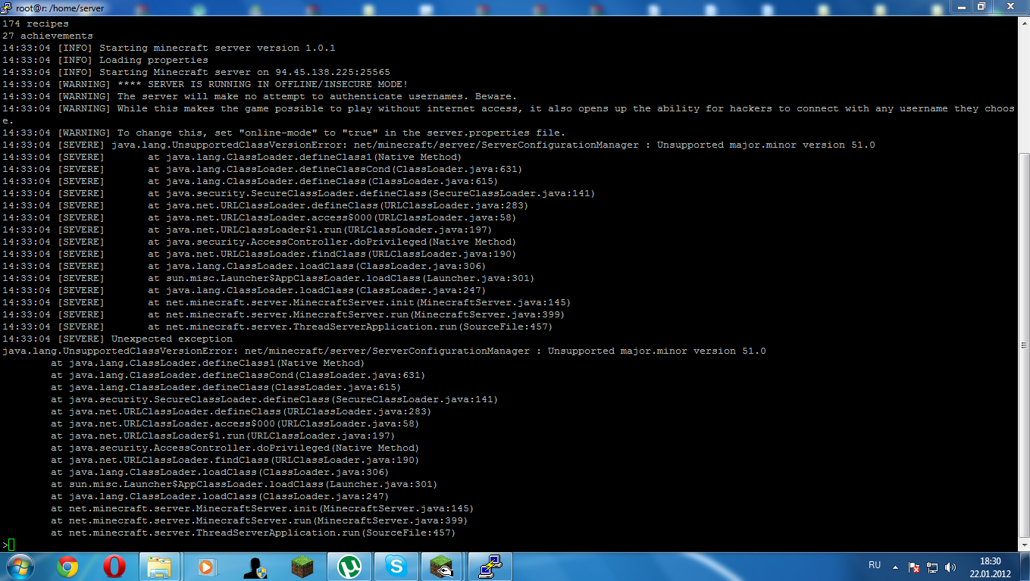Open the Minecraft block with hand taskbar icon
This screenshot has height=581, width=1030.
(x=442, y=567)
